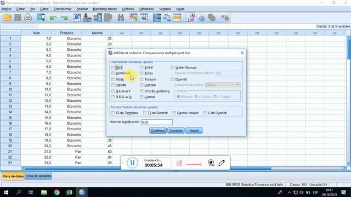Check the Tukey test option

point(141,73)
